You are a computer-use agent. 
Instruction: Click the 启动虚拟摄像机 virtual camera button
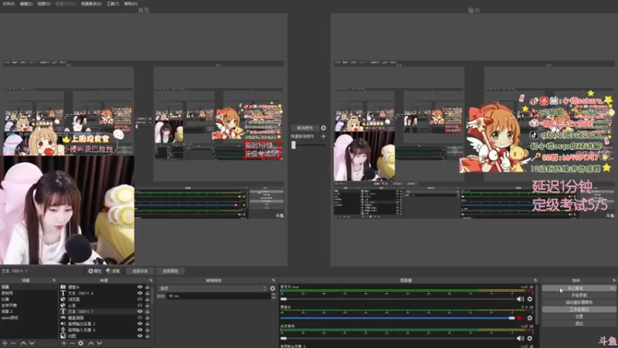(x=579, y=302)
